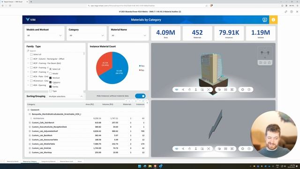The height and width of the screenshot is (169, 300).
Task: Click section box icon in lower 3D viewer
Action: click(x=219, y=148)
